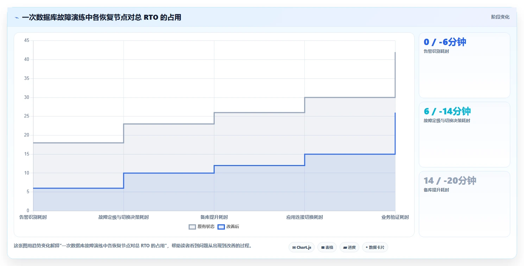Click the description sentence below the chart

tap(132, 246)
